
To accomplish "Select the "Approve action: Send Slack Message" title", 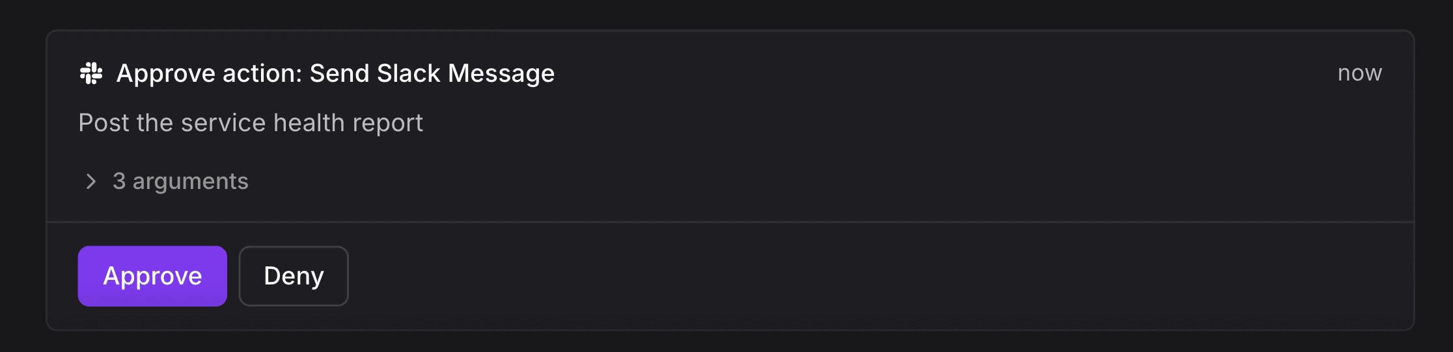I will click(x=335, y=73).
